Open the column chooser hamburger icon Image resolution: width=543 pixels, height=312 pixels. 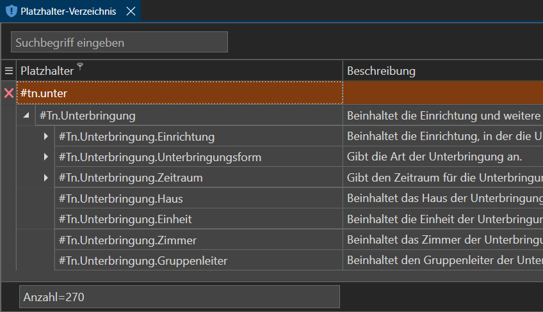(x=9, y=71)
